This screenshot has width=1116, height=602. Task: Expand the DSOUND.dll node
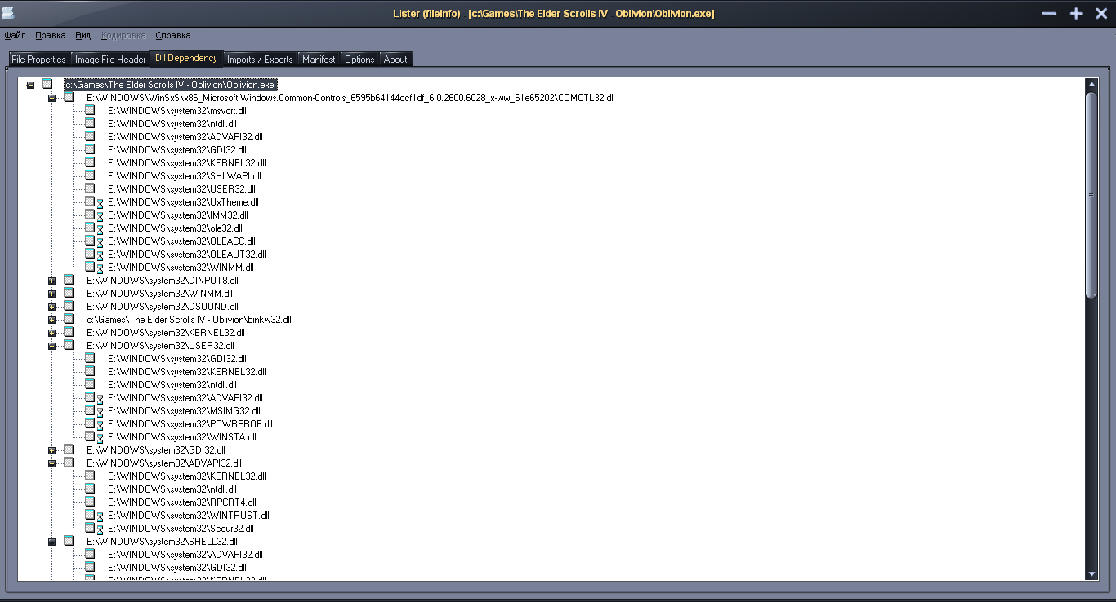click(x=51, y=306)
